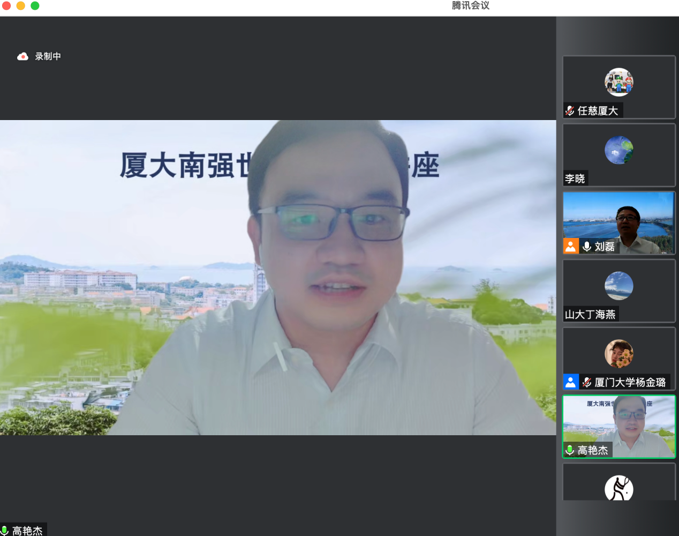Select the highlighted 高艳杰 video thumbnail
Screen dimensions: 679x536
tap(619, 423)
